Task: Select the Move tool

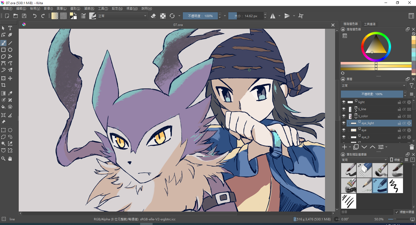Action: click(x=10, y=79)
